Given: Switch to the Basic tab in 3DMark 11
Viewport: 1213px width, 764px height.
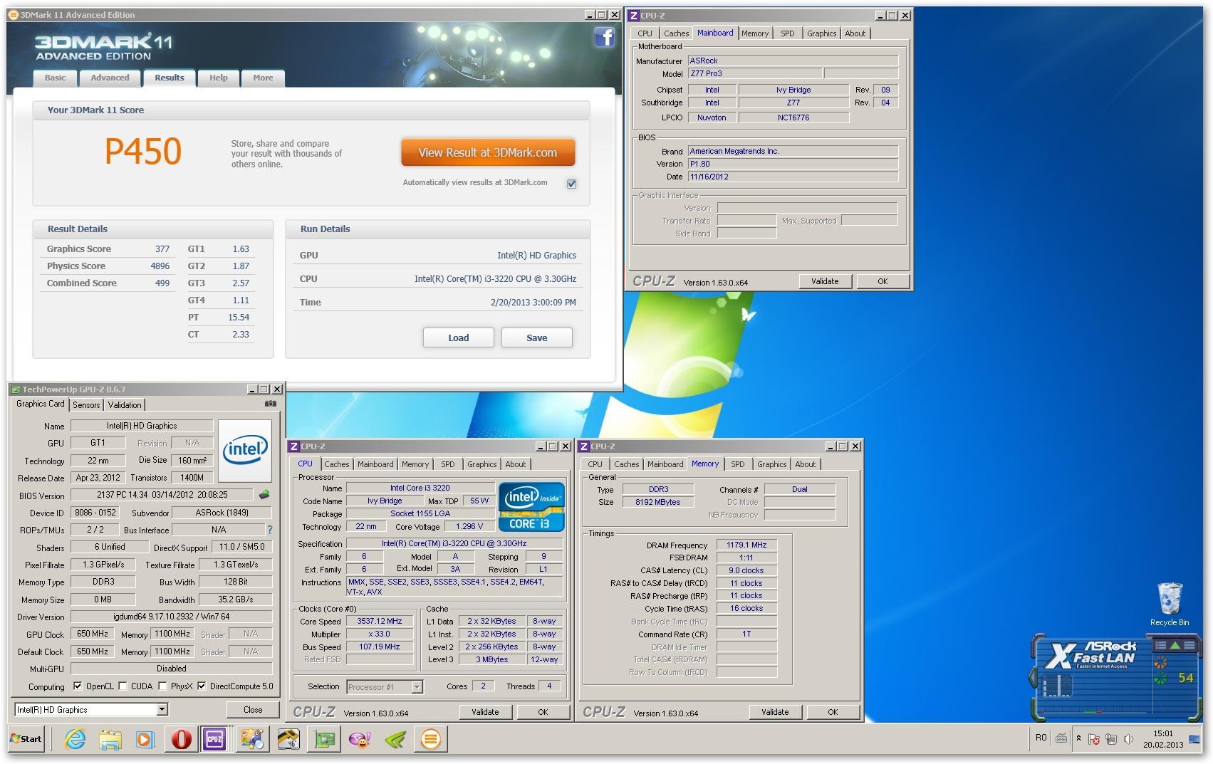Looking at the screenshot, I should point(55,78).
